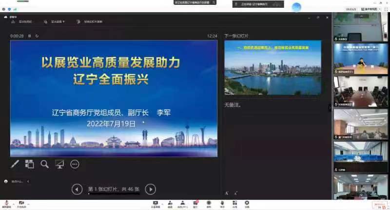Select the first participant video tile
The height and width of the screenshot is (210, 390).
pyautogui.click(x=360, y=27)
